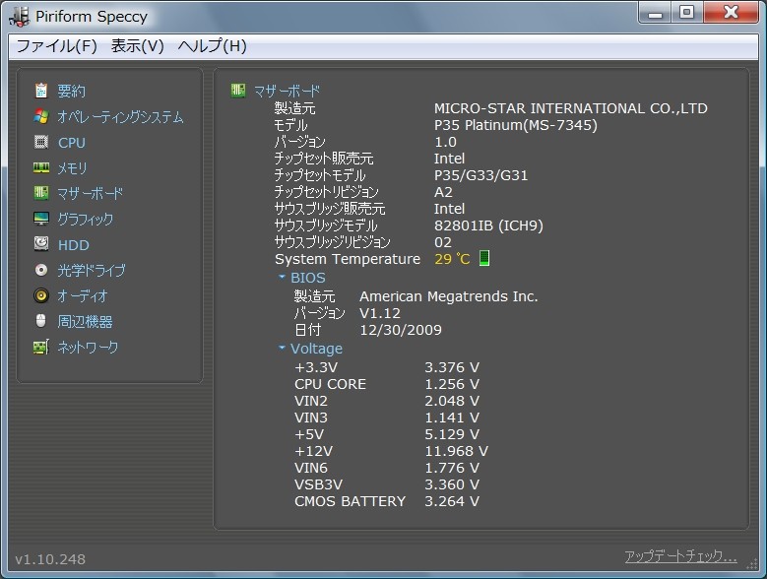The height and width of the screenshot is (579, 767).
Task: Click the 11.968 V value
Action: pyautogui.click(x=457, y=451)
